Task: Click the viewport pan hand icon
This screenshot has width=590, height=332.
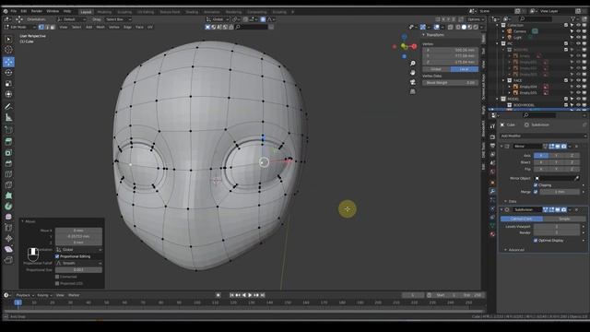Action: click(x=413, y=73)
